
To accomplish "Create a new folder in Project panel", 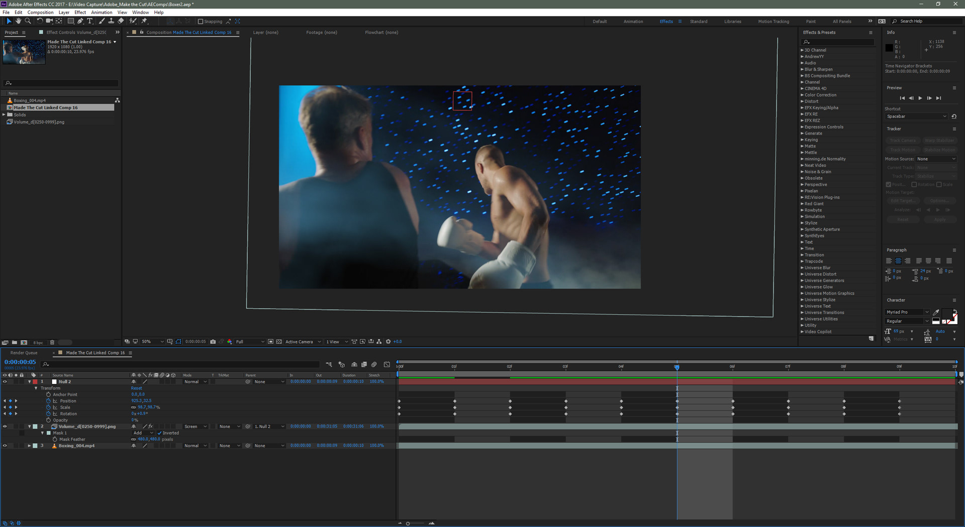I will click(x=15, y=342).
